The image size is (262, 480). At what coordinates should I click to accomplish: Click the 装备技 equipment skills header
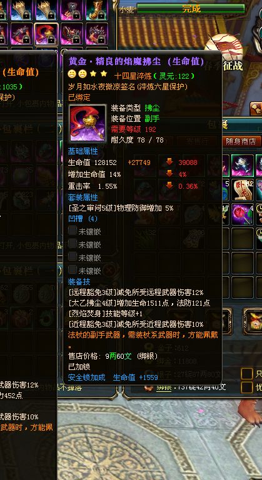(x=79, y=282)
